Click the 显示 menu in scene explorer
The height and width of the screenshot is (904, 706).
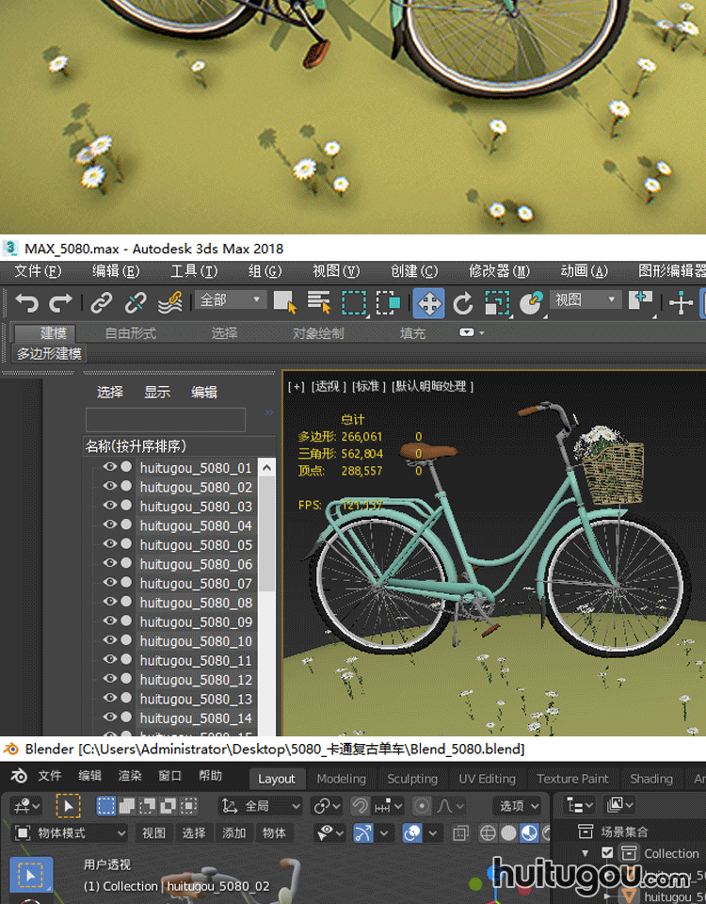157,392
